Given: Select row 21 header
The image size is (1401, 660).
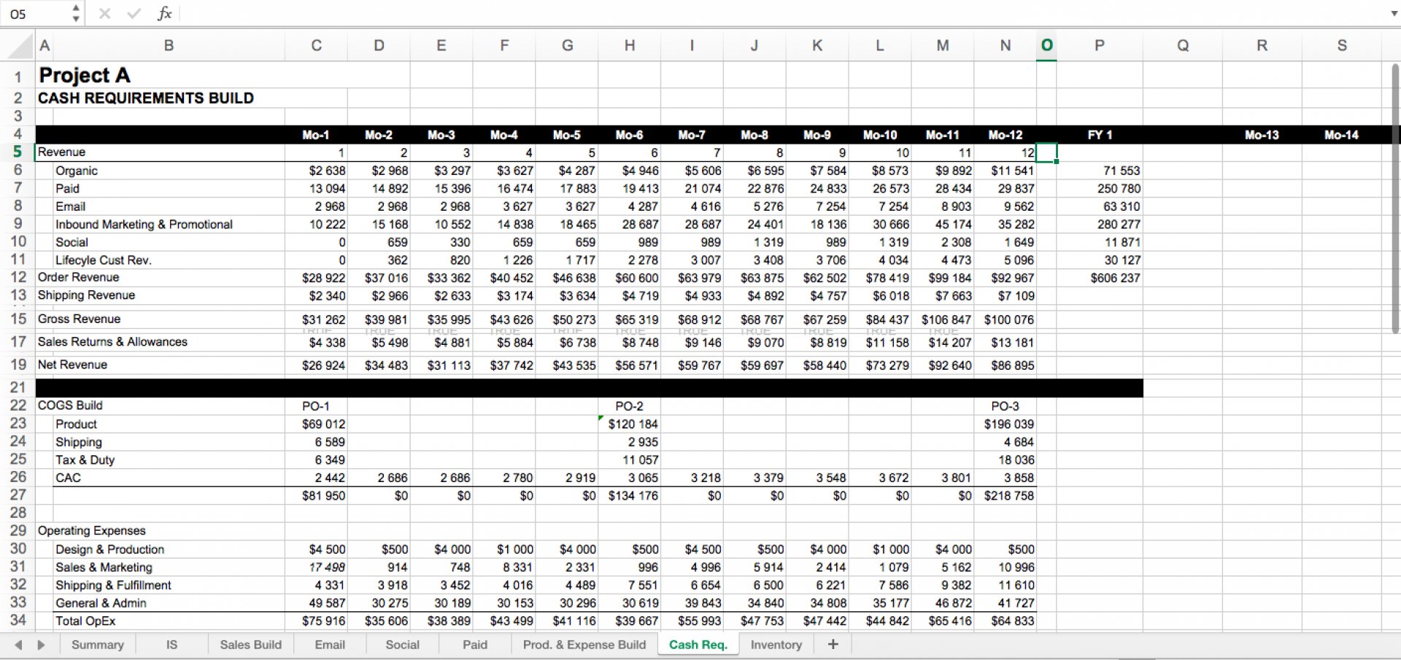Looking at the screenshot, I should pos(18,387).
